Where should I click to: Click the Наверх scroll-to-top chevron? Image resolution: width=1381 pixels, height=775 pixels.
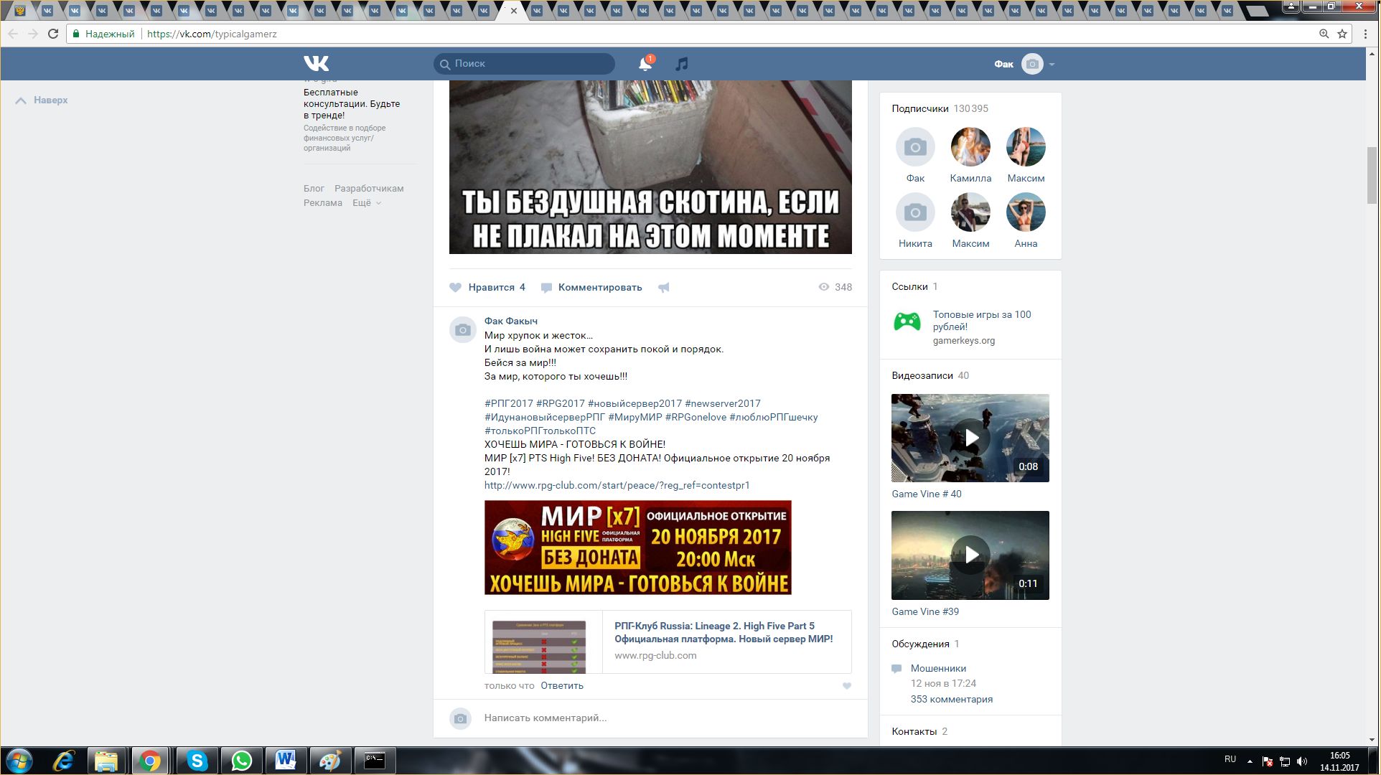click(x=22, y=100)
